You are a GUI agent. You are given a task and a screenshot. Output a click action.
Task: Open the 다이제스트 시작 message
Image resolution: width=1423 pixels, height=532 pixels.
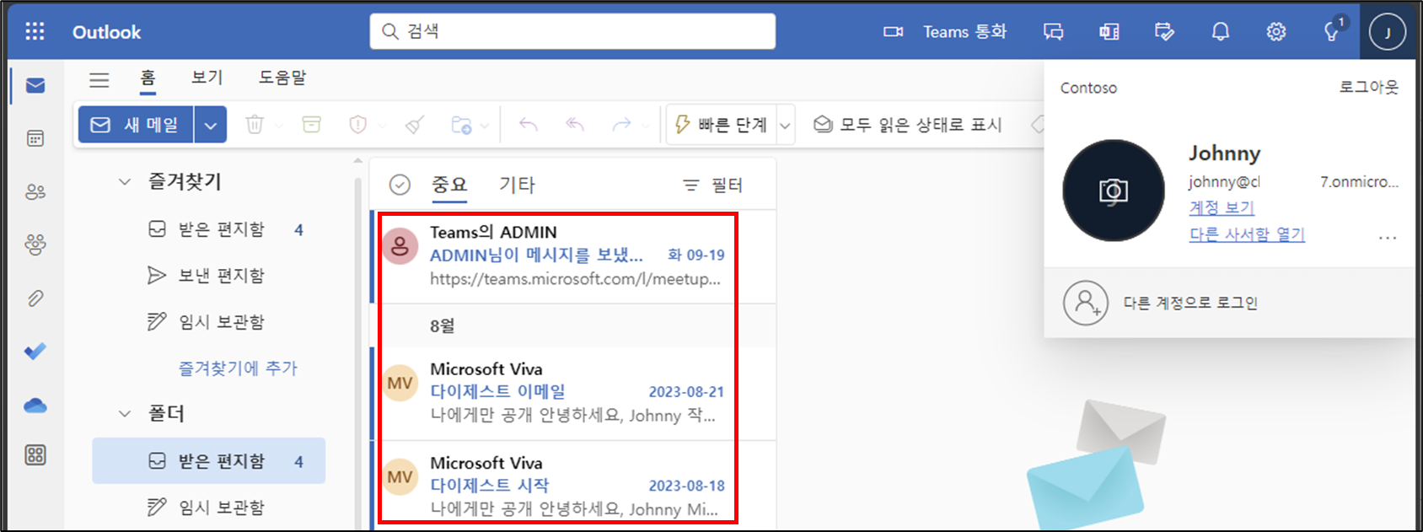(575, 486)
